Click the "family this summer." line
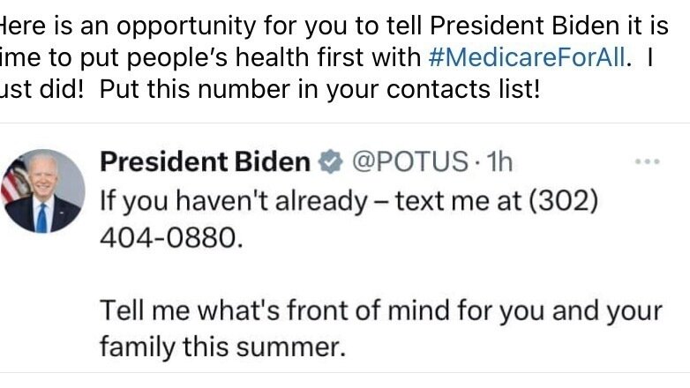Image resolution: width=690 pixels, height=388 pixels. click(x=219, y=347)
